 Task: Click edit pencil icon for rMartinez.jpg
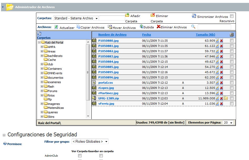pyautogui.click(x=217, y=93)
